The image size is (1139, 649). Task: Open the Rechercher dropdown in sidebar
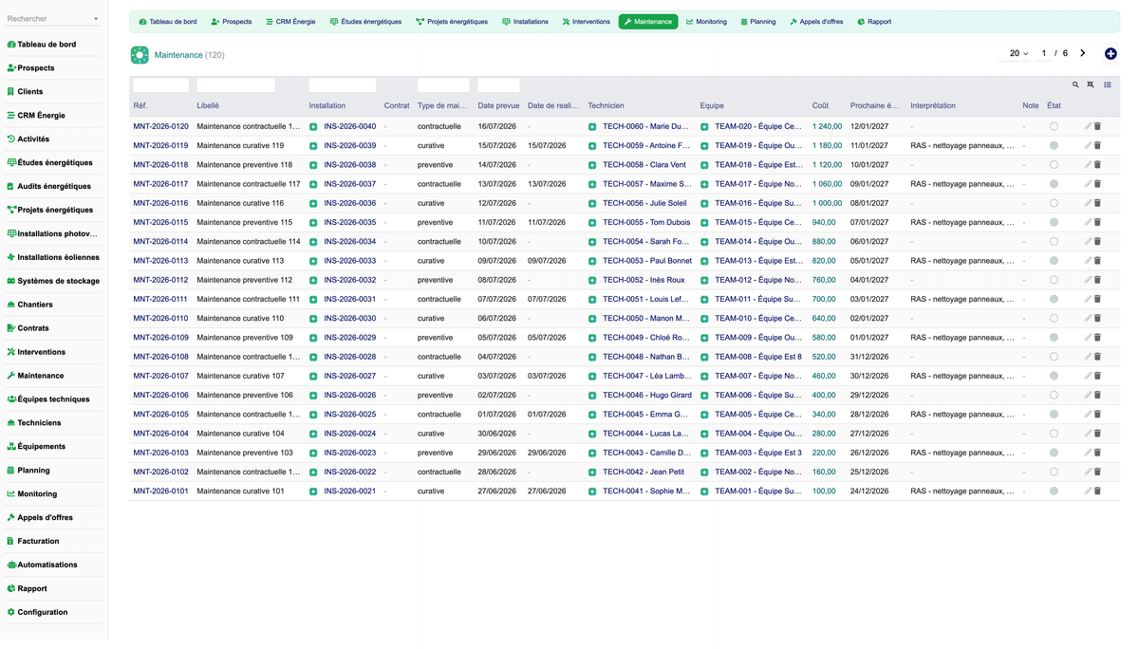[x=53, y=19]
